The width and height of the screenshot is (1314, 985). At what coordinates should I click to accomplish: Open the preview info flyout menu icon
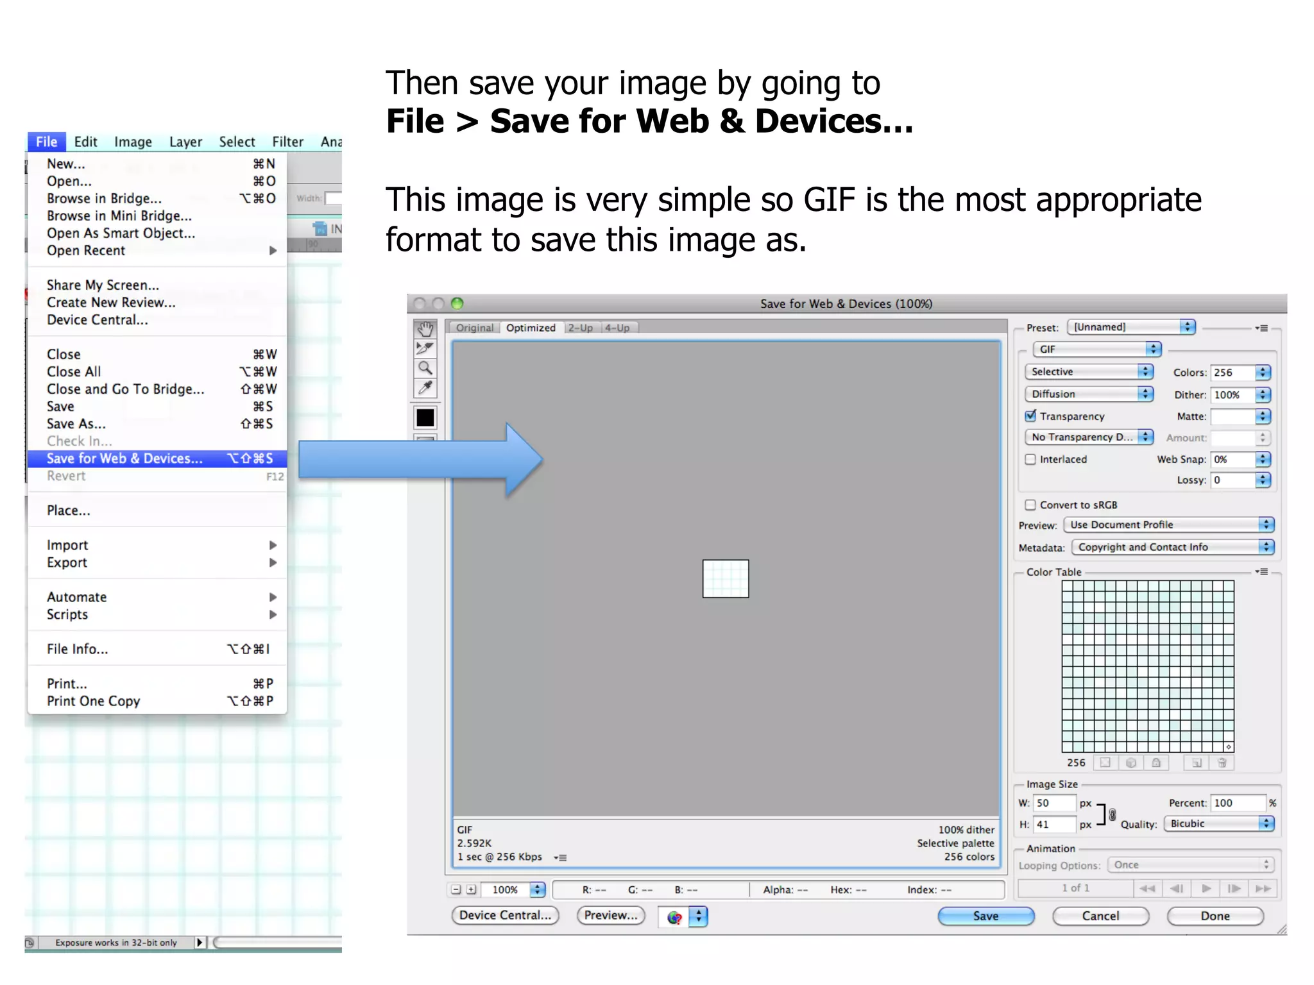pos(560,857)
